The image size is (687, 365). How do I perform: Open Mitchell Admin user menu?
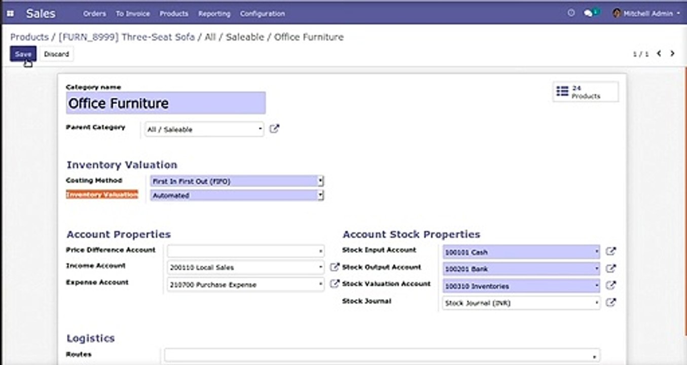[x=646, y=14]
